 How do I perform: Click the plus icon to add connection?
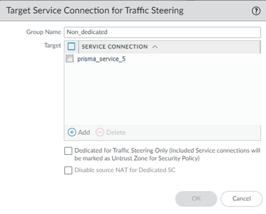[x=72, y=132]
